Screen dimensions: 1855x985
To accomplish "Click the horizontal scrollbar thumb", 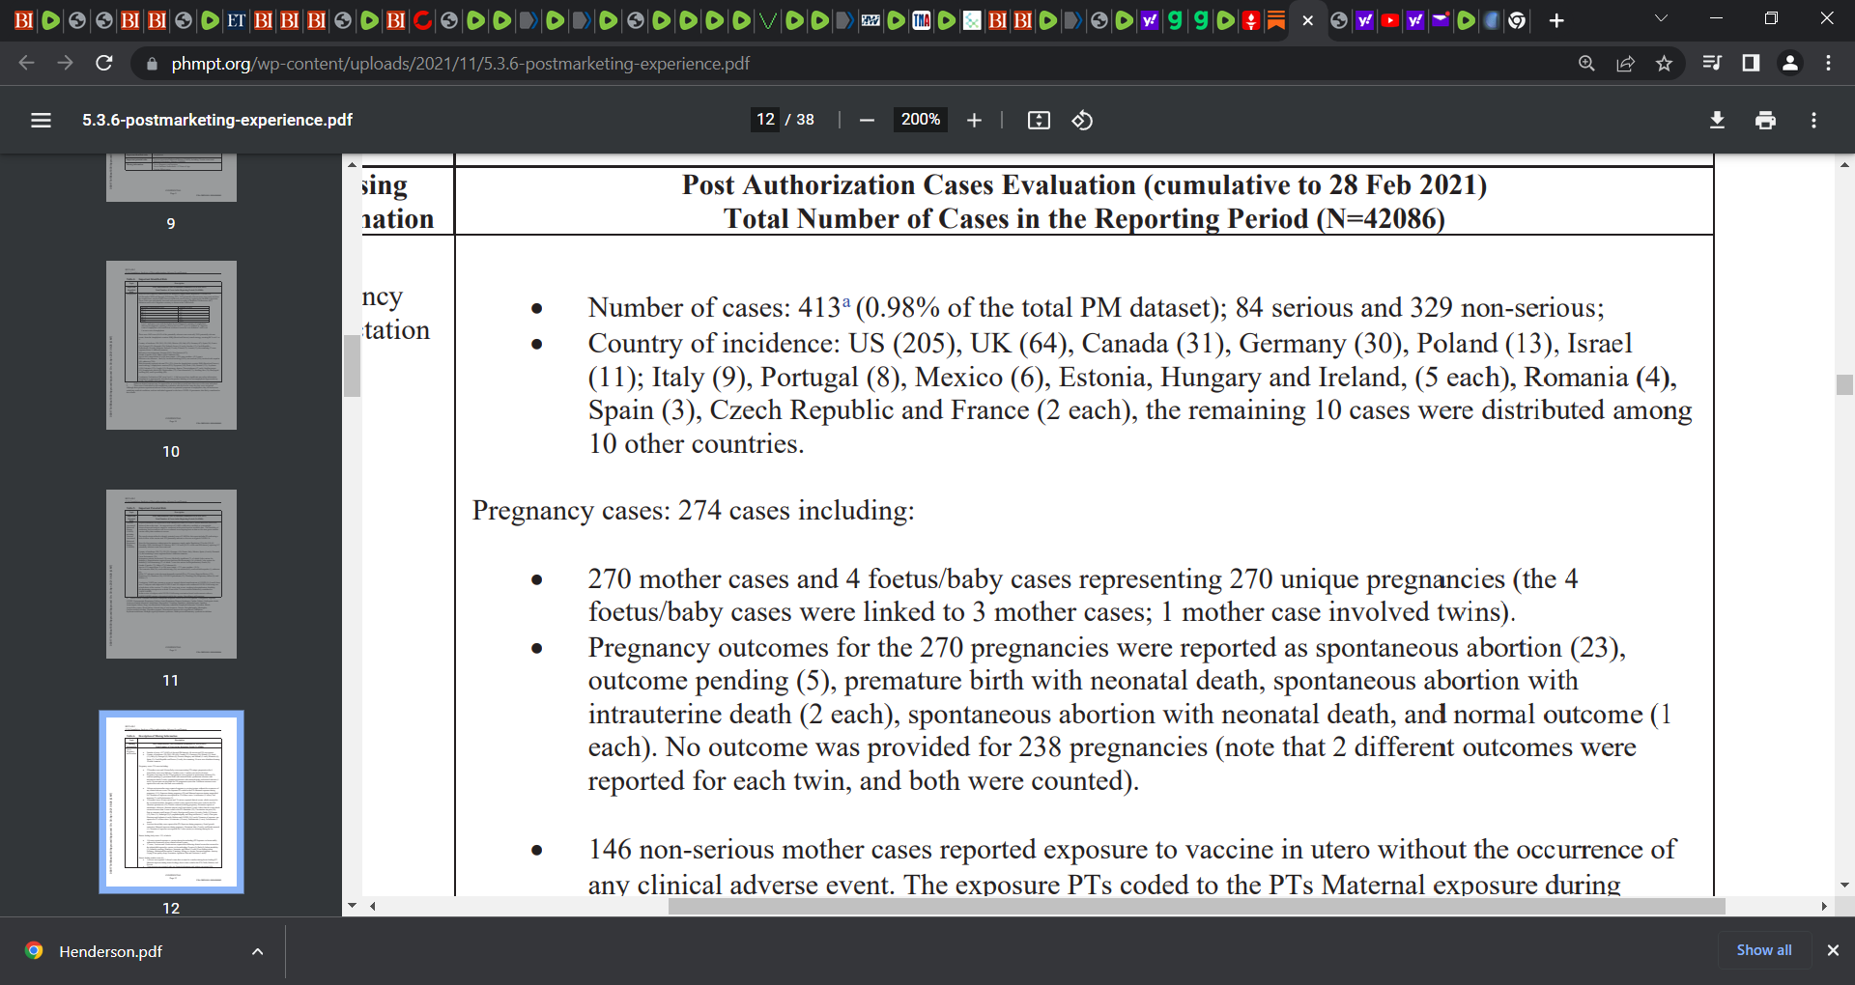I will [x=1196, y=906].
